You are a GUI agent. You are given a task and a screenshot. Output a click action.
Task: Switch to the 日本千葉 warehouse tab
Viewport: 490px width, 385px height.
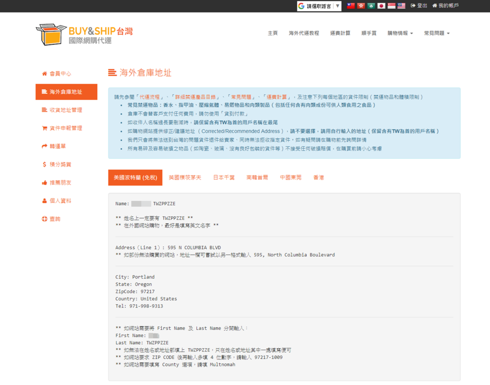click(224, 177)
